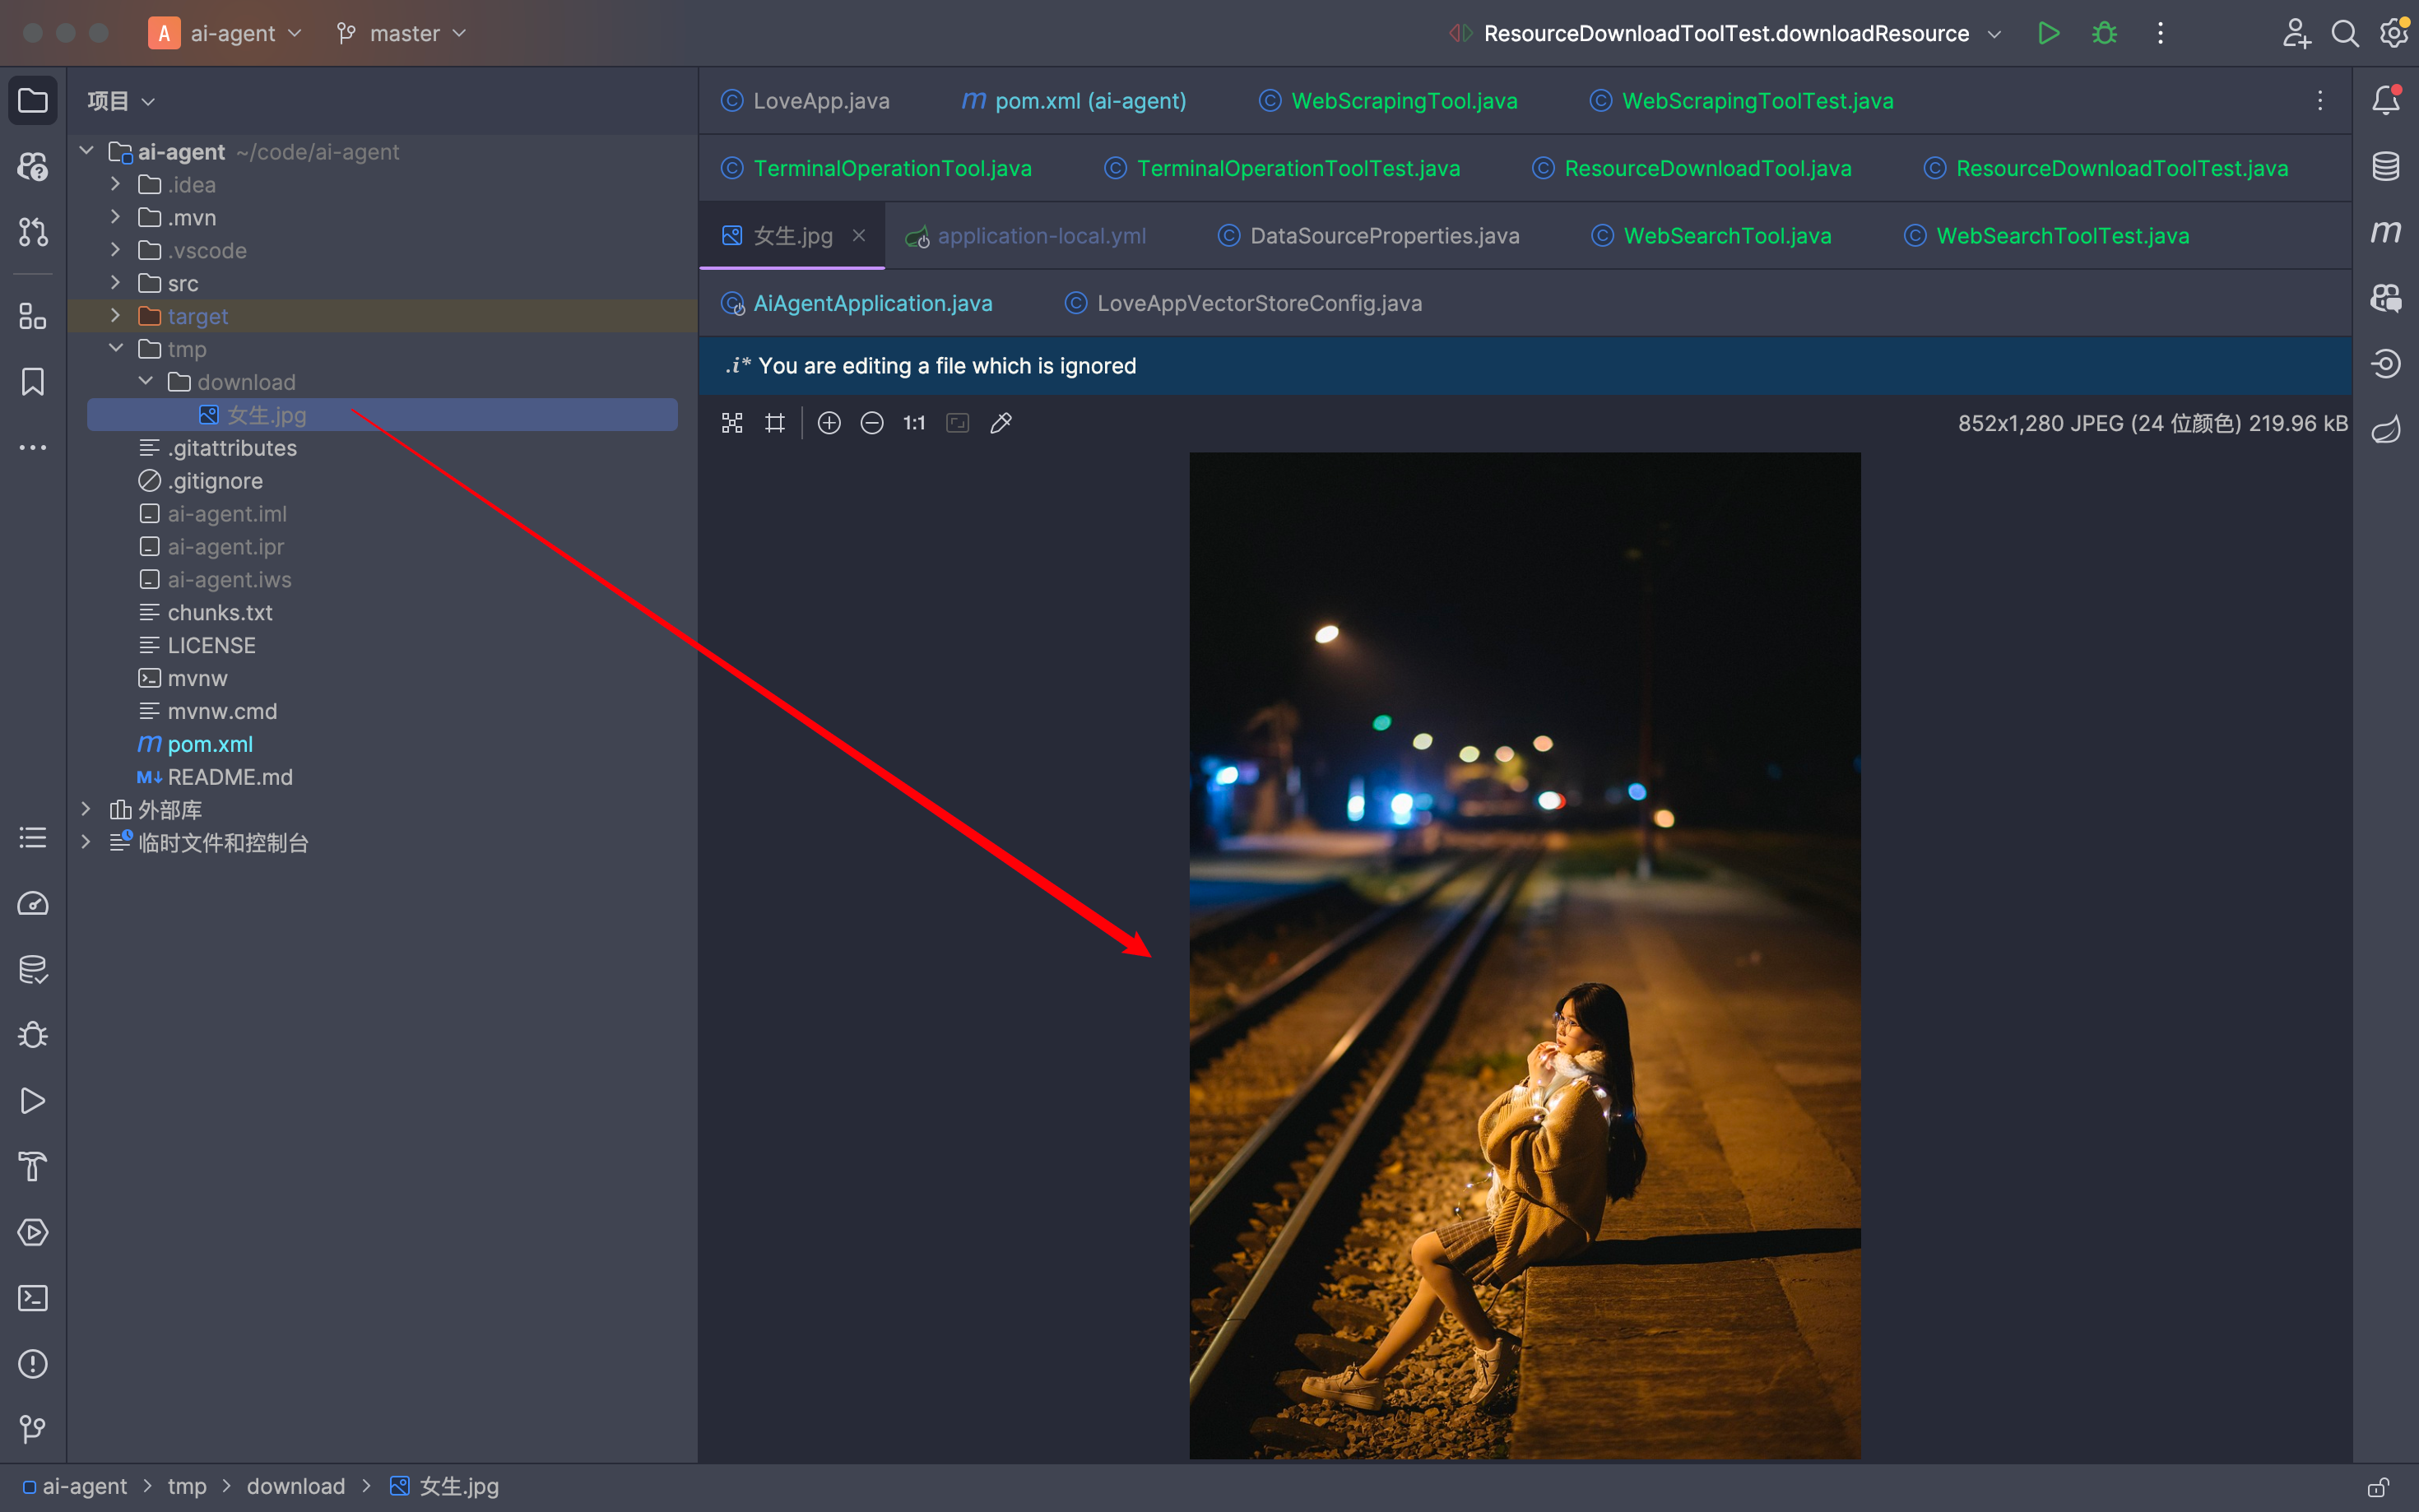
Task: Open the Git tool window
Action: tap(33, 1429)
